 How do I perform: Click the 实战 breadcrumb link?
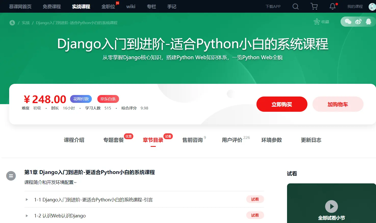tap(26, 23)
